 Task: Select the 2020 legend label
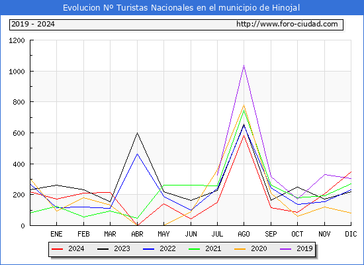point(259,248)
